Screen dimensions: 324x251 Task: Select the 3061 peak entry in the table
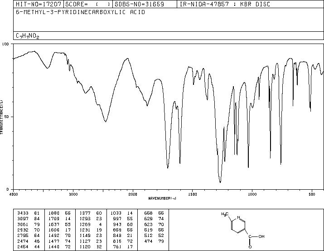pyautogui.click(x=29, y=225)
